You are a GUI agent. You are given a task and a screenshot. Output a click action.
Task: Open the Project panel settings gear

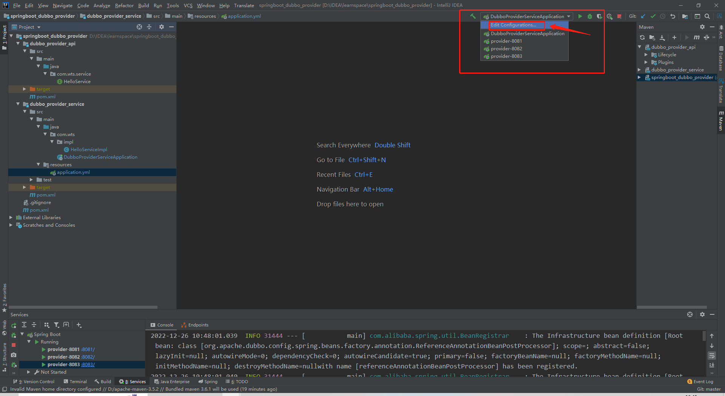[x=162, y=27]
